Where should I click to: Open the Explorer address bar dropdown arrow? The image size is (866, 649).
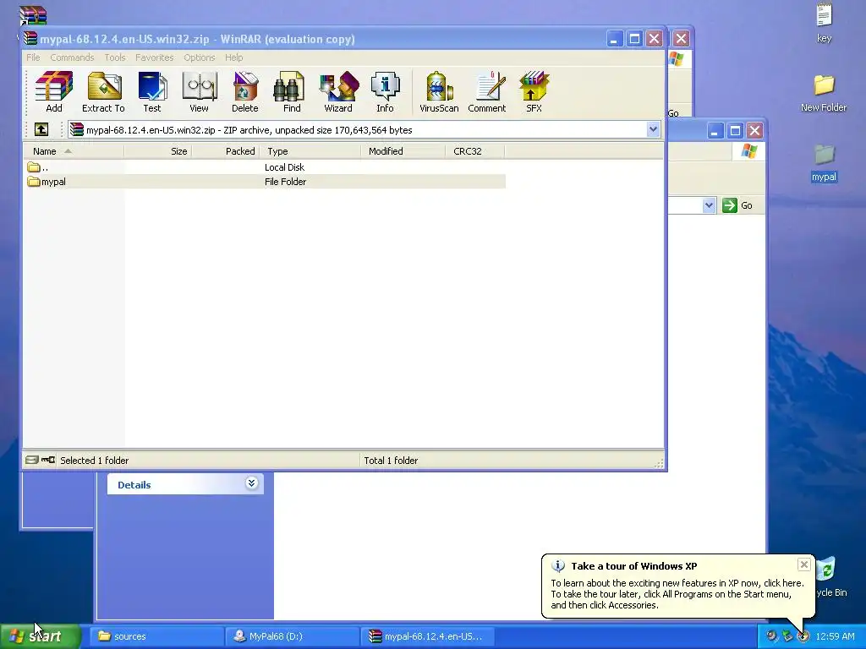tap(710, 205)
